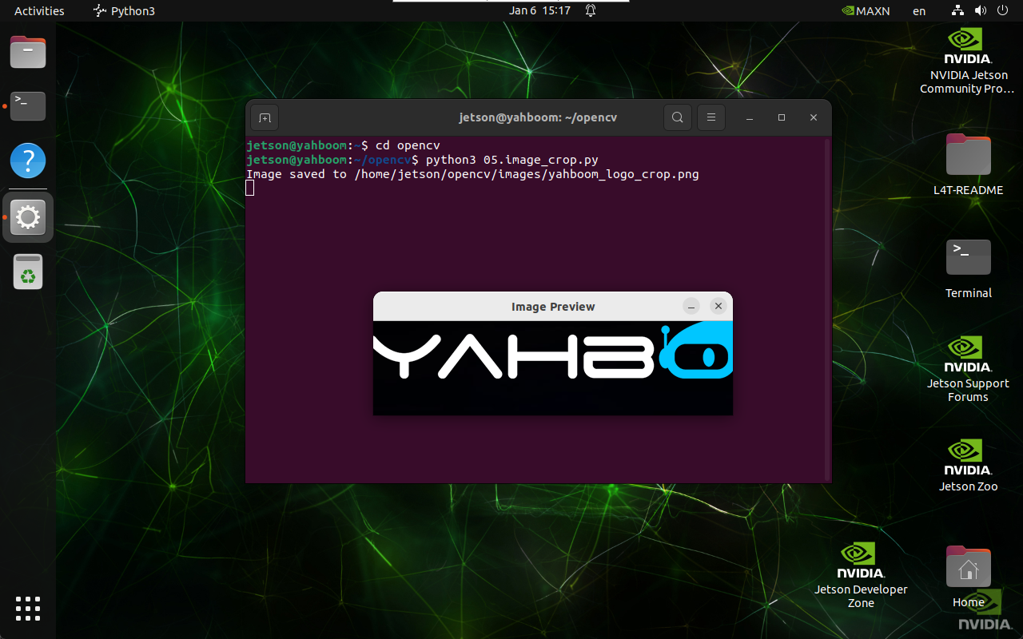Viewport: 1023px width, 639px height.
Task: Click the terminal scrollbar
Action: [x=828, y=309]
